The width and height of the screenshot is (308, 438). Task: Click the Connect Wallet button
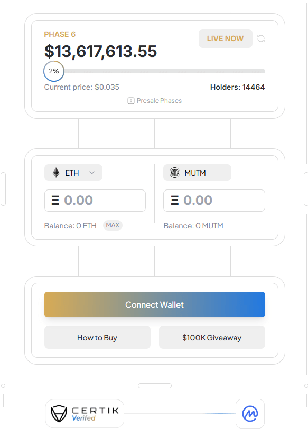(x=154, y=304)
